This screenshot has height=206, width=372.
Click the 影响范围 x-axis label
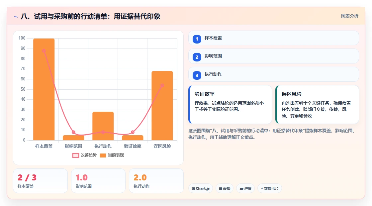point(73,147)
